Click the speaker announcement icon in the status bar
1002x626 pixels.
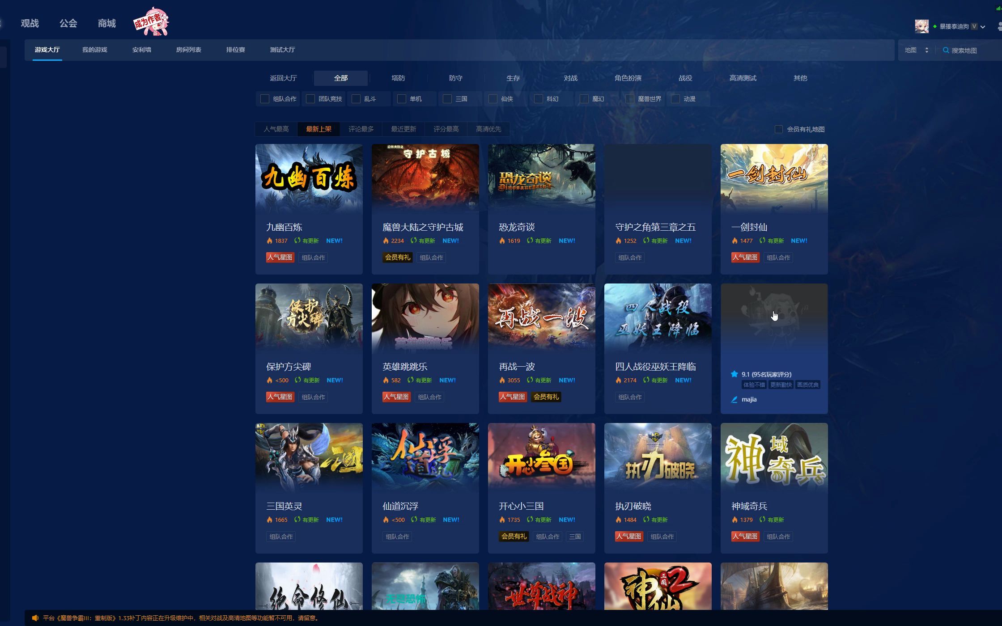35,618
